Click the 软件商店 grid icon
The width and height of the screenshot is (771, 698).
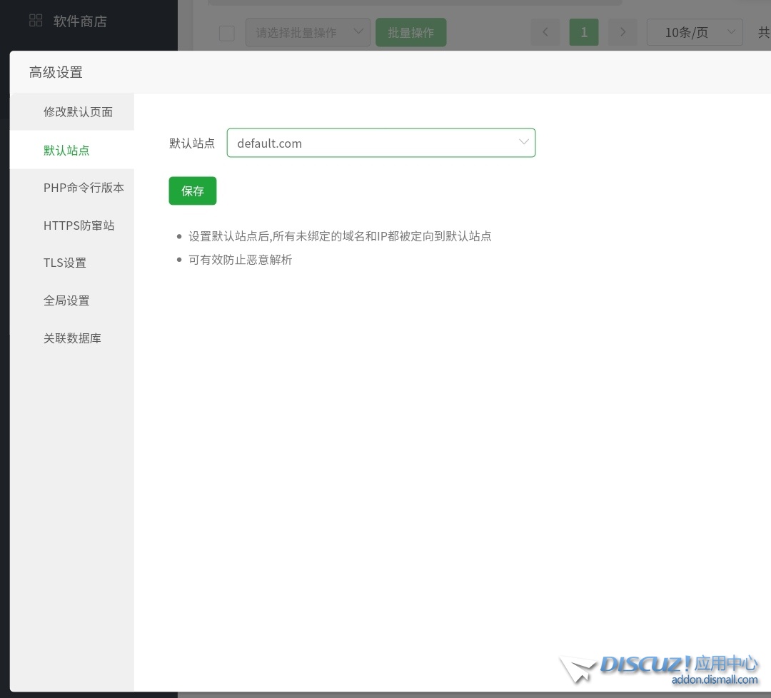pyautogui.click(x=36, y=20)
